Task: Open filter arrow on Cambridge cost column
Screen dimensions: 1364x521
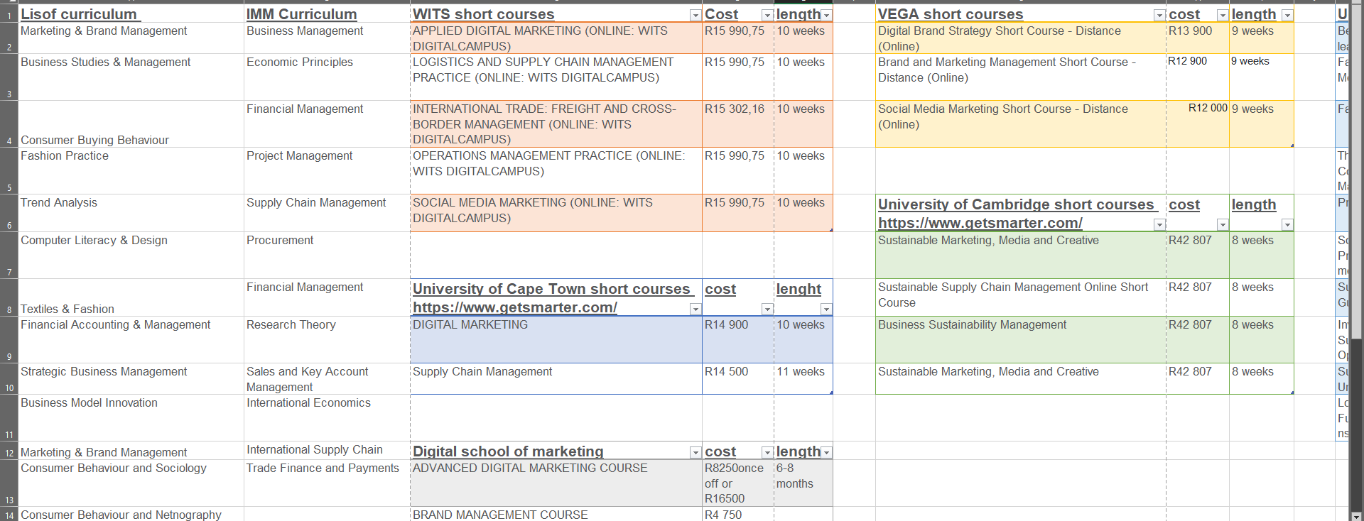Action: [x=1223, y=225]
